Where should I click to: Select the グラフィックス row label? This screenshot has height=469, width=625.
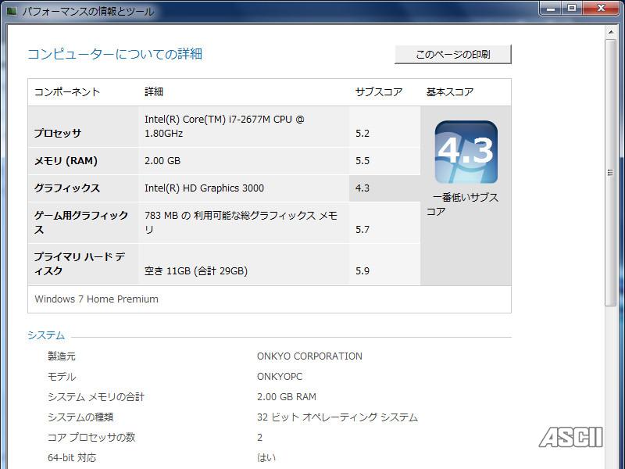point(66,188)
